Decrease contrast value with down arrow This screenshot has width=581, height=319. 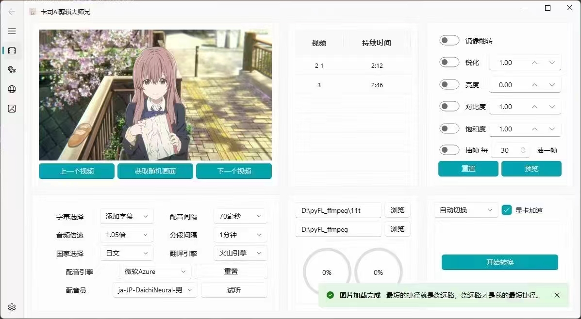coord(552,107)
